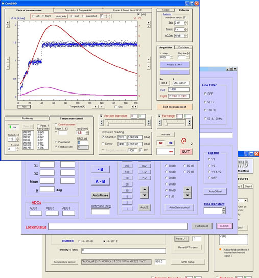Click the X-step stepper arrows

(171, 57)
